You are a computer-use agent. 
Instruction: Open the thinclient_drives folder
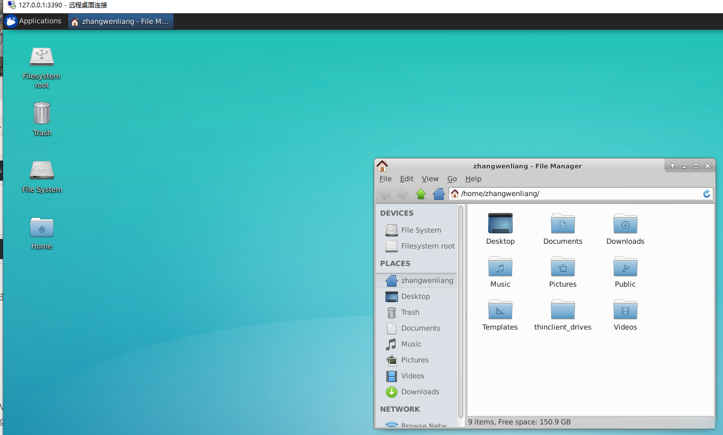(562, 310)
